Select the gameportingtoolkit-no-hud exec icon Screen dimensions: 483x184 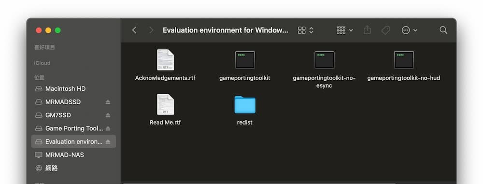404,60
